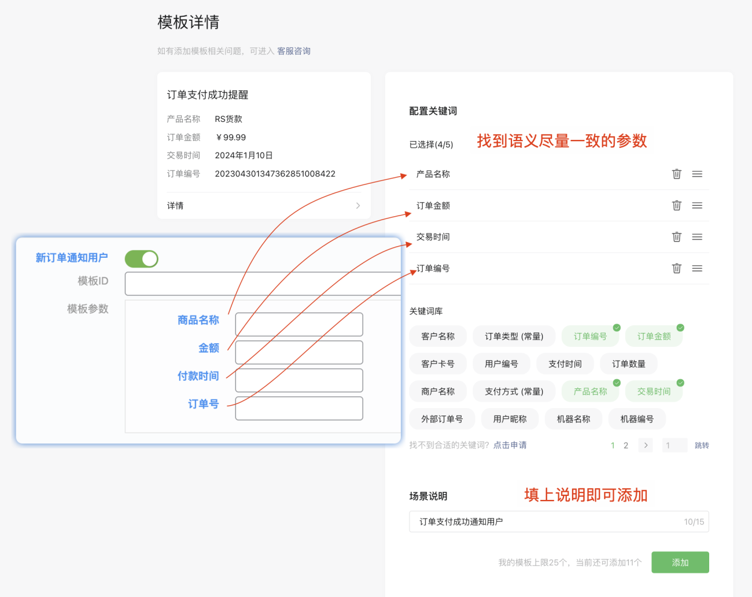Delete the 产品名称 keyword using trash icon
The image size is (752, 597).
click(677, 174)
